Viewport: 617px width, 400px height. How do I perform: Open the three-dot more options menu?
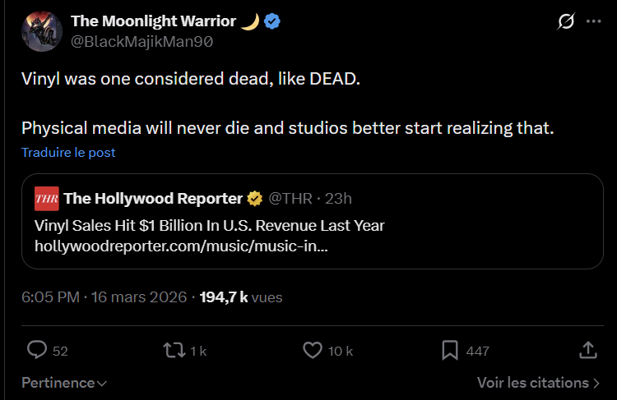[x=594, y=22]
